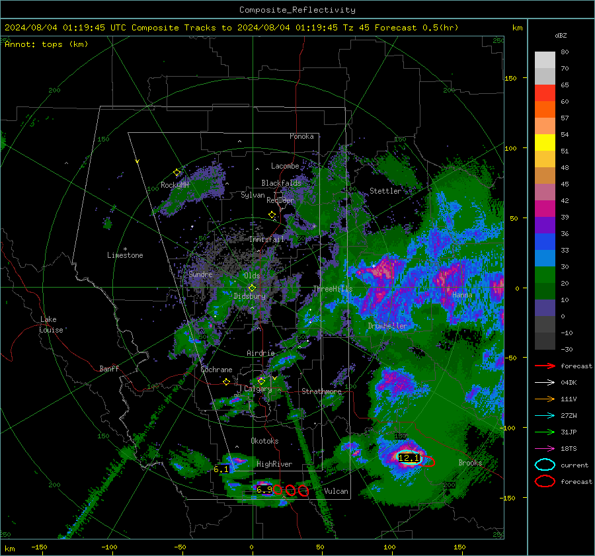
Task: Click the storm top label 6.9
Action: (x=264, y=490)
